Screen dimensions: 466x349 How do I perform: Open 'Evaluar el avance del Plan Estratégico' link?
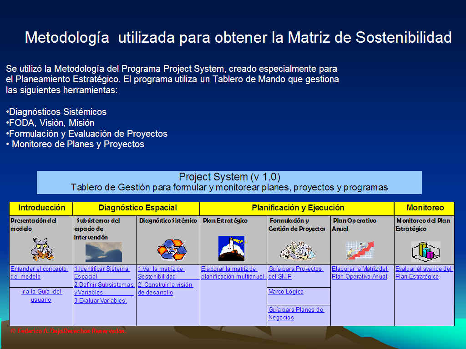(x=424, y=273)
